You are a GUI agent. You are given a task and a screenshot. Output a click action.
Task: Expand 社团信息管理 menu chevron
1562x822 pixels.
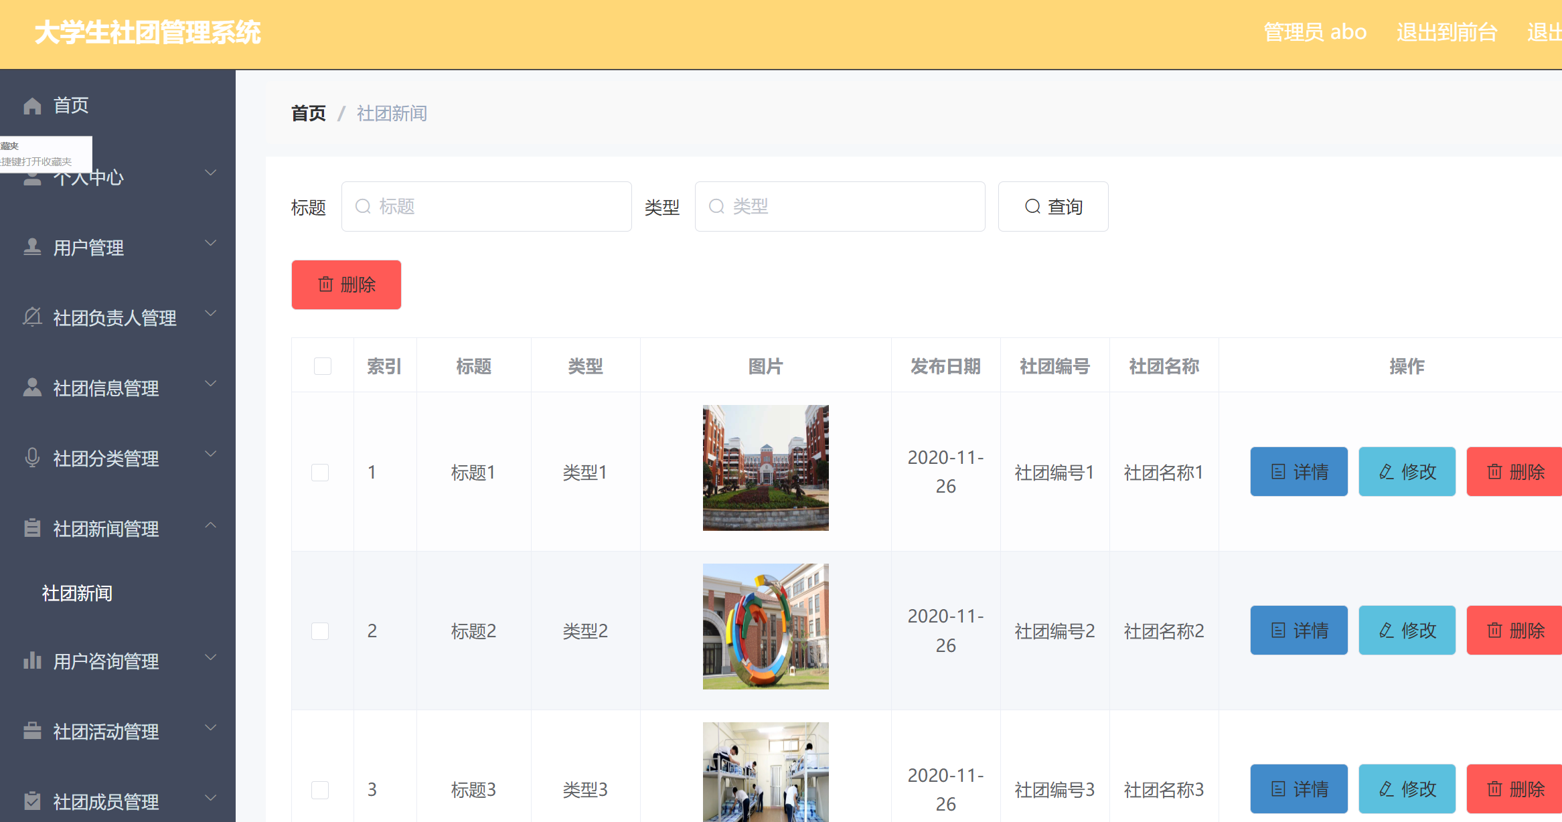coord(211,384)
